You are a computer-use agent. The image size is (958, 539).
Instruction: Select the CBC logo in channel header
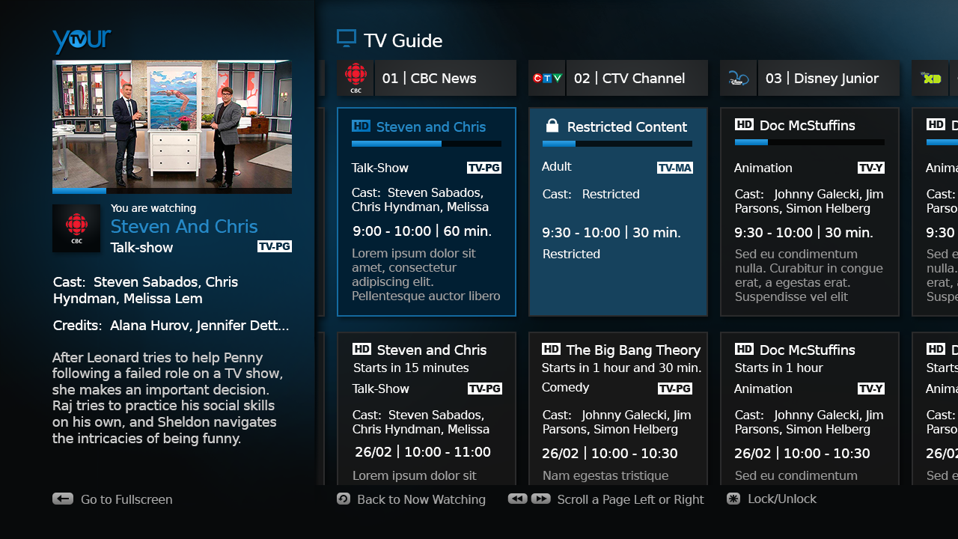point(356,78)
